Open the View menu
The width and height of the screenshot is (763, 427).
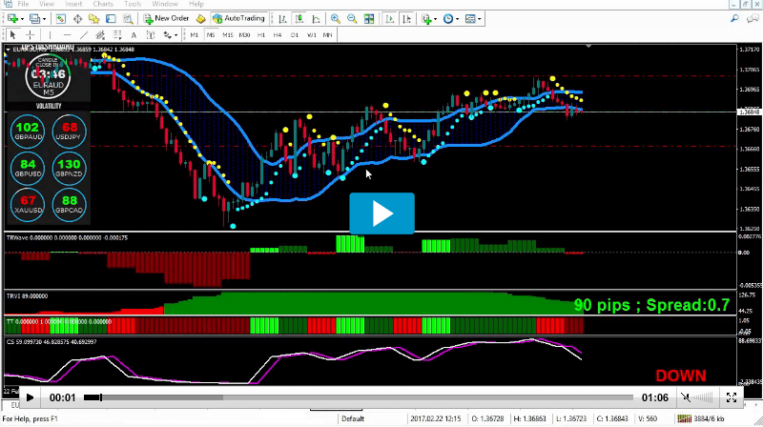47,4
